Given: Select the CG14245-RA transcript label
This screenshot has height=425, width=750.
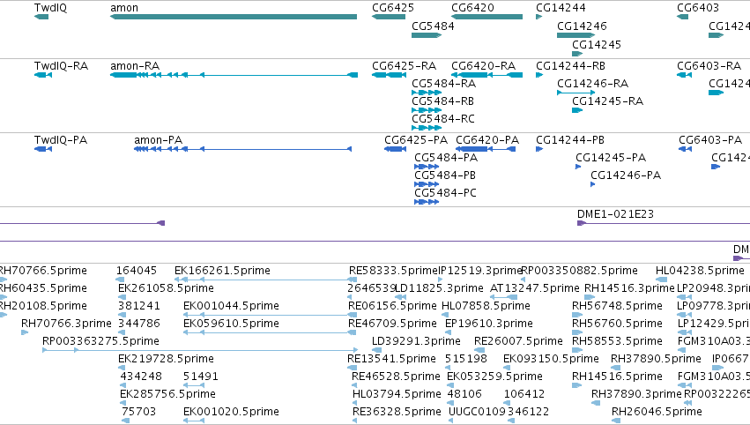Looking at the screenshot, I should (x=607, y=101).
